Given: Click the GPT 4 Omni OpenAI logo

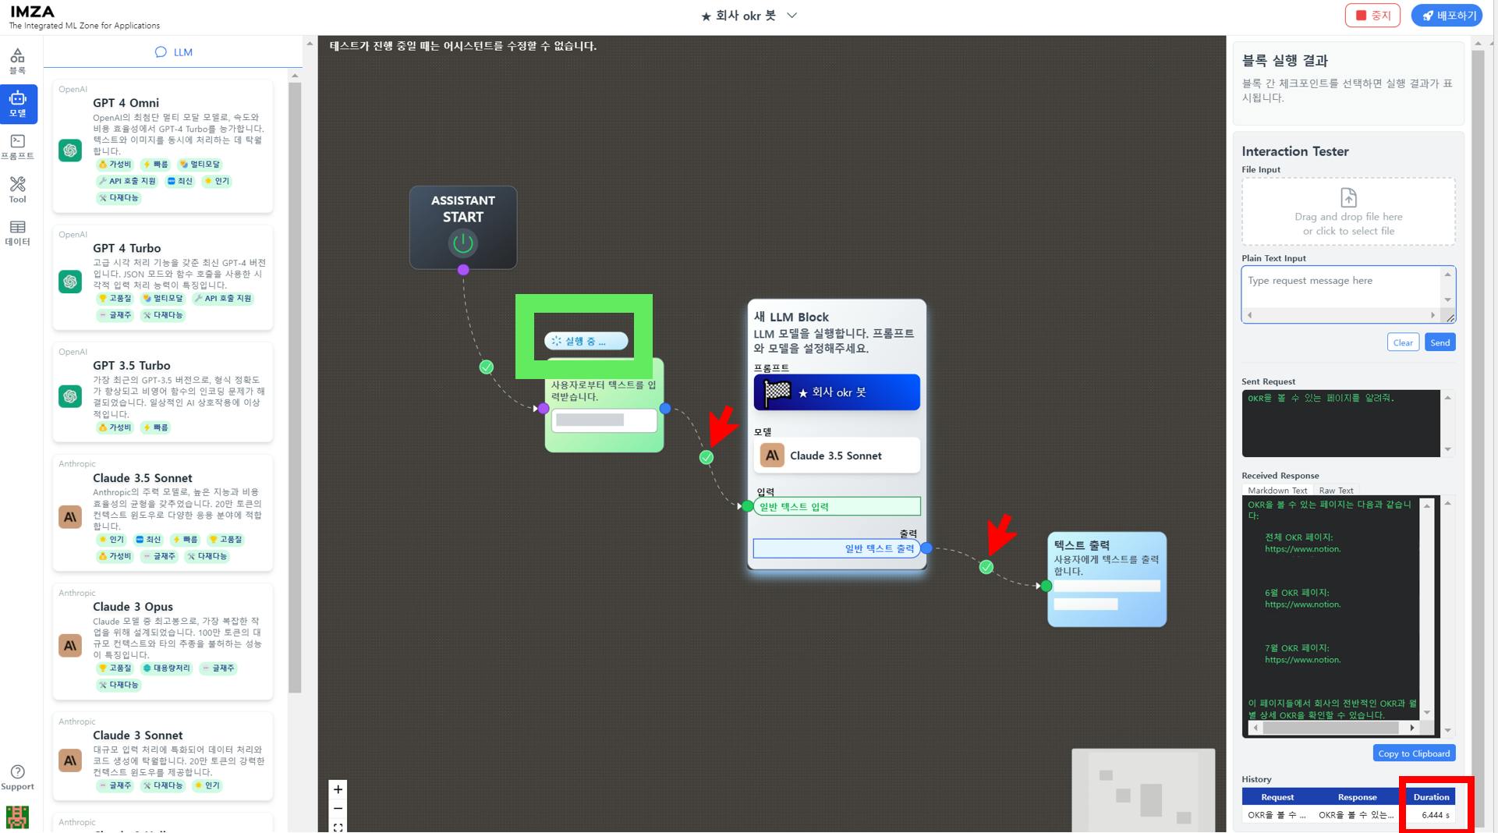Looking at the screenshot, I should (70, 150).
